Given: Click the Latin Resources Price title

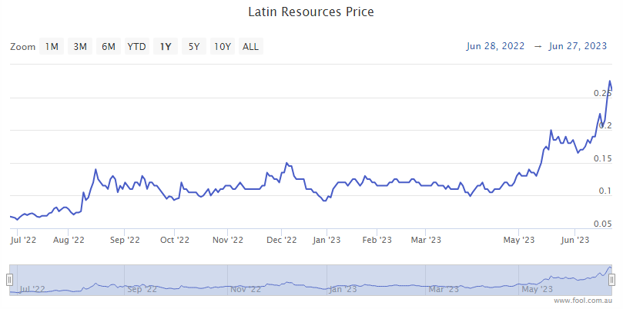Looking at the screenshot, I should point(311,12).
